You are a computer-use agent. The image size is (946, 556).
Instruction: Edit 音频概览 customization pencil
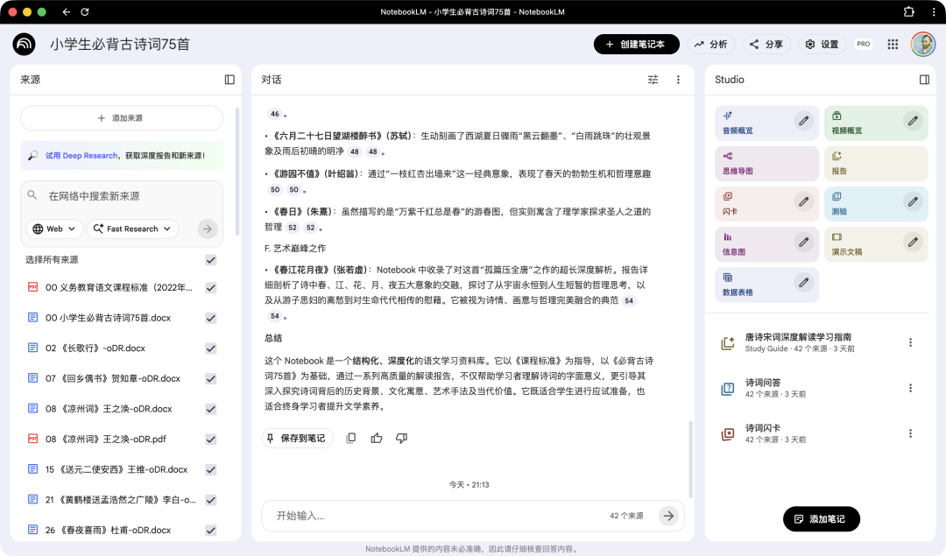click(x=803, y=121)
